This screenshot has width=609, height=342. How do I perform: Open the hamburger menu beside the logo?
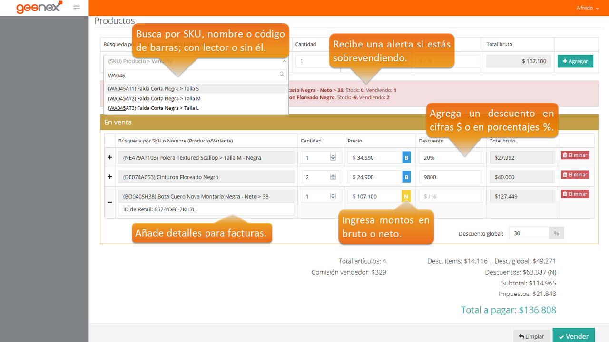[76, 8]
